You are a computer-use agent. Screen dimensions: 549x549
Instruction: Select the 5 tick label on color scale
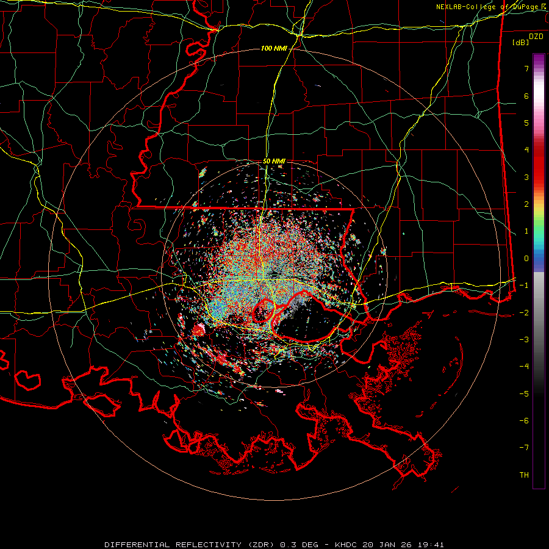coord(526,123)
